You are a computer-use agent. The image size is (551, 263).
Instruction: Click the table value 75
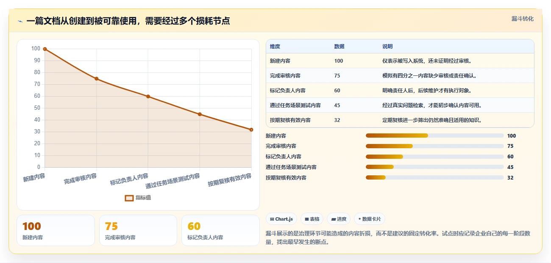337,76
